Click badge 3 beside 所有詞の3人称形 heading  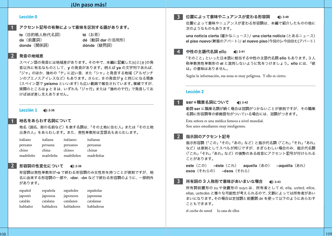[178, 181]
